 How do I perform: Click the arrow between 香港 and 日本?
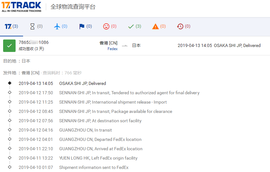pos(125,46)
